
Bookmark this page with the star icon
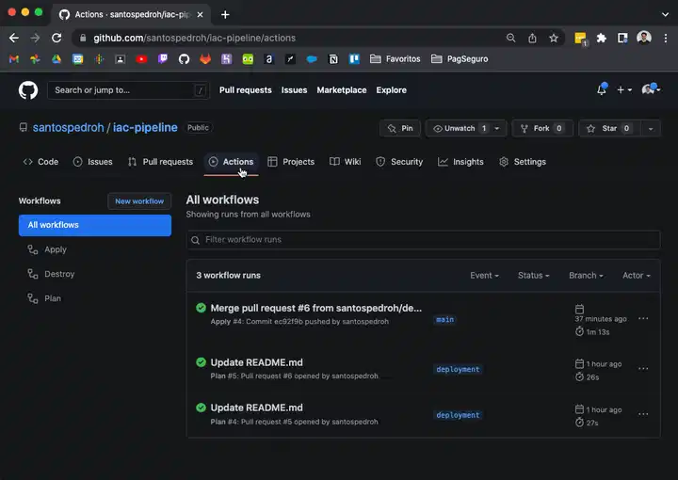coord(554,38)
